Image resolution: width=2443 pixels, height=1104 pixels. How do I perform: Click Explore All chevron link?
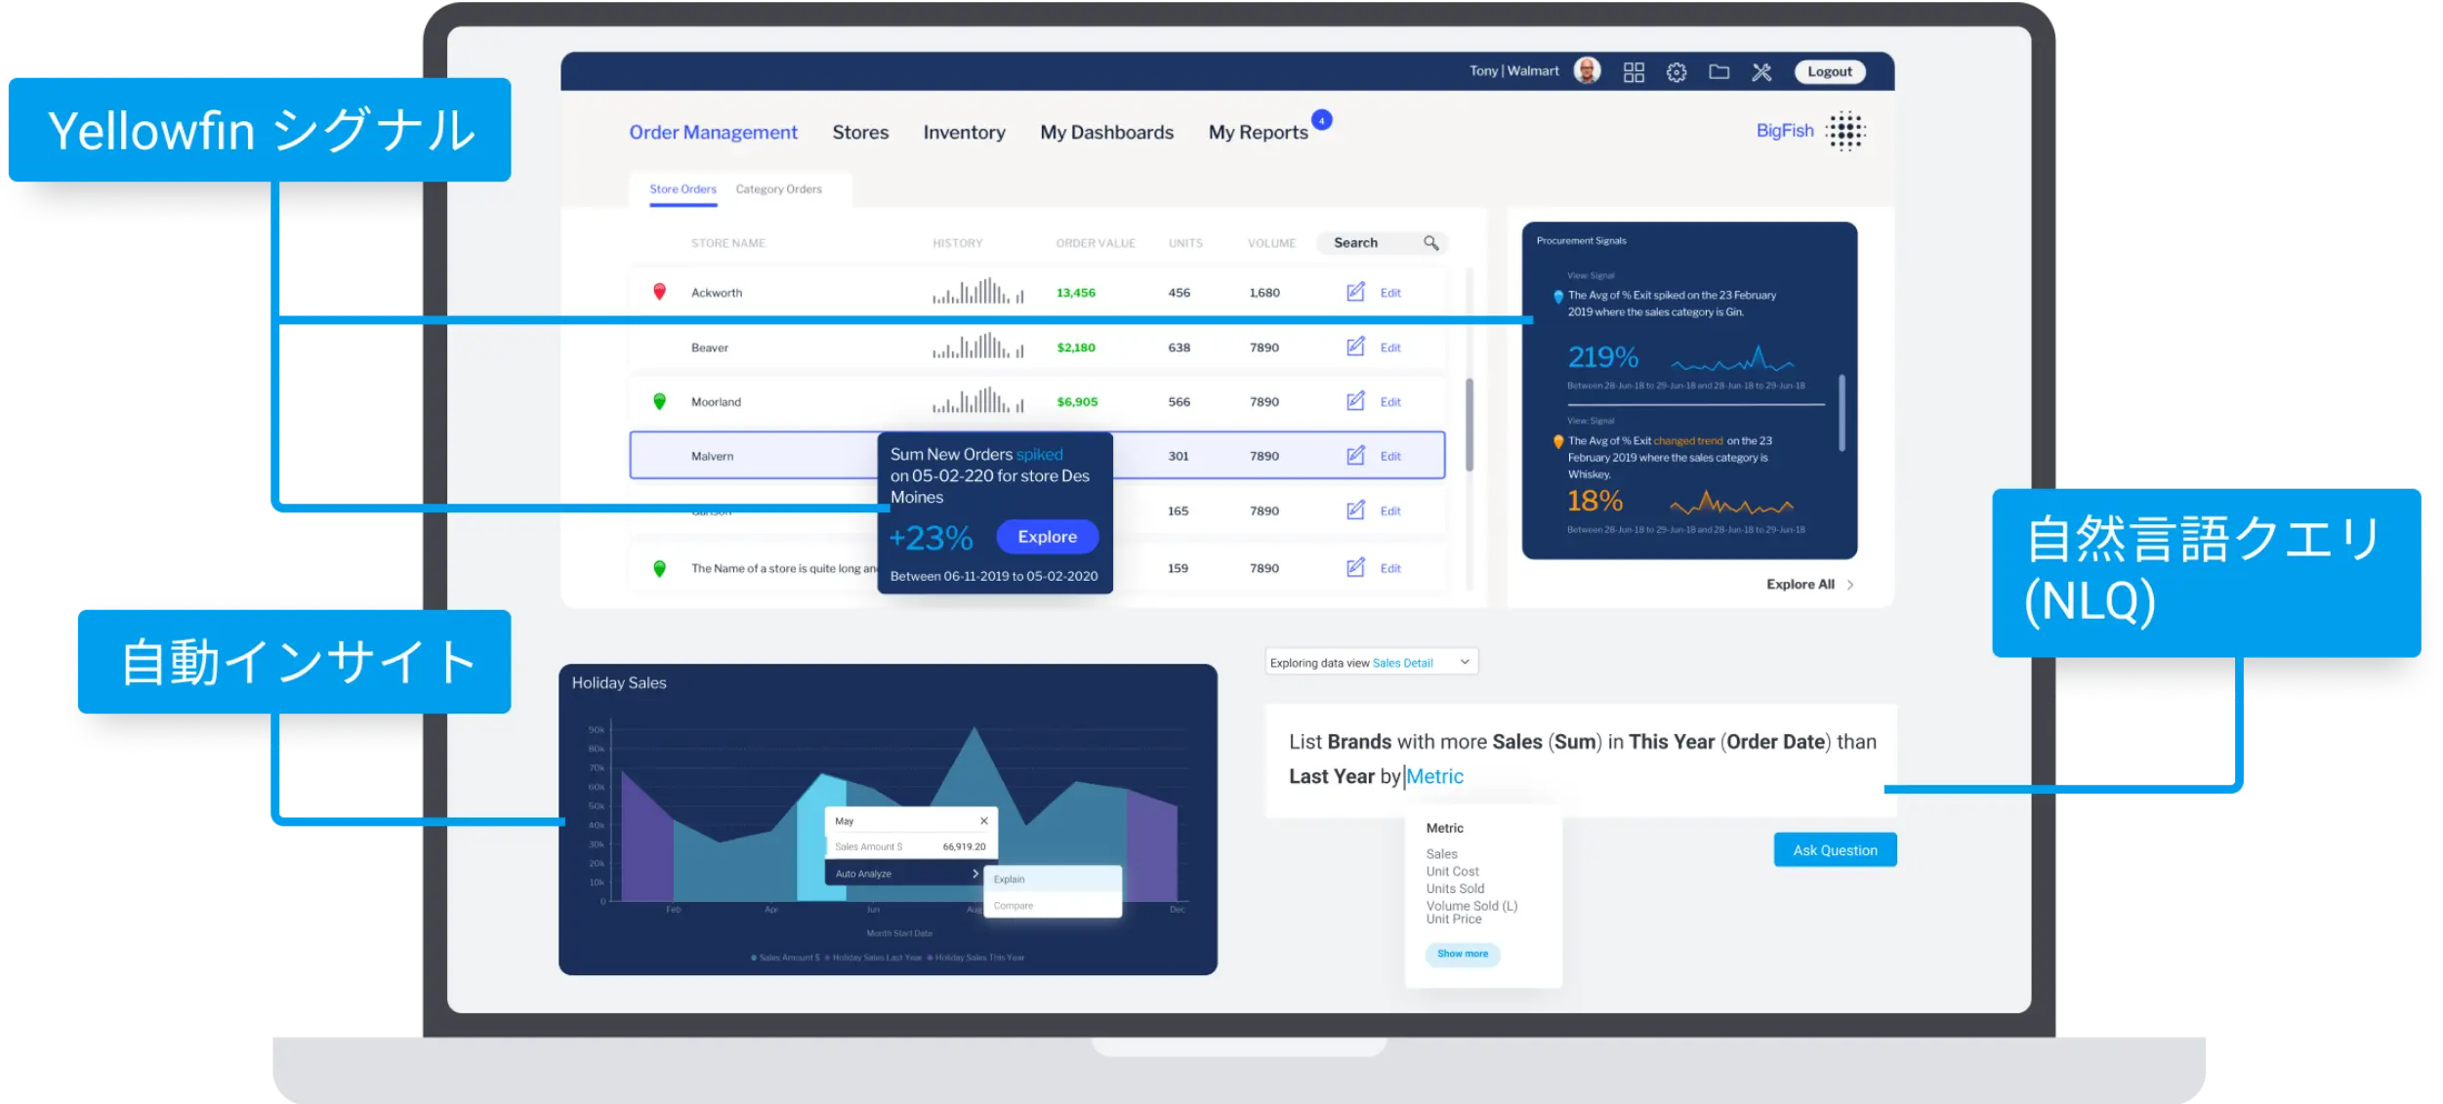(1850, 585)
